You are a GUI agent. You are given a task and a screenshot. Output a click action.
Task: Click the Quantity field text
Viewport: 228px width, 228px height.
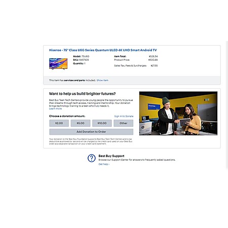[x=79, y=63]
